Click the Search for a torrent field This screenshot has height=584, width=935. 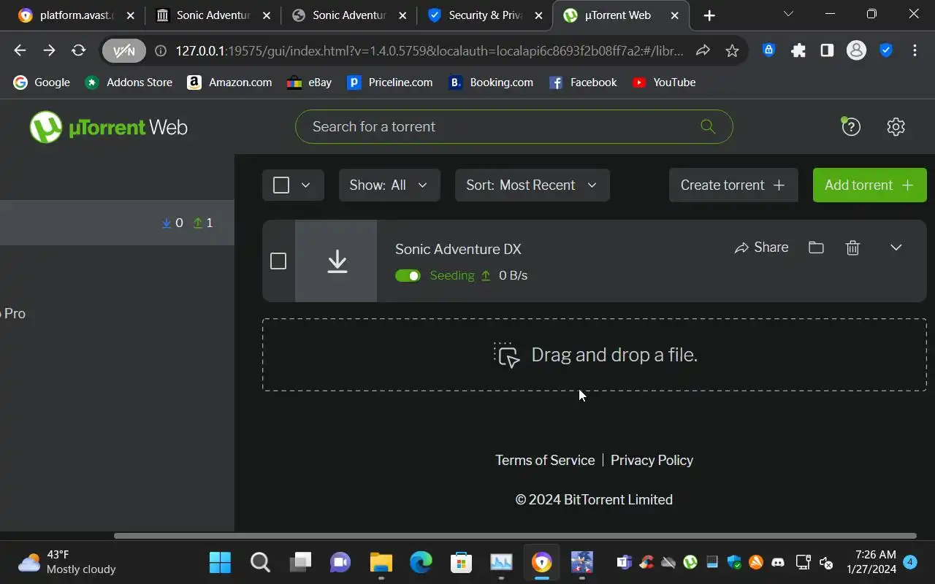tap(514, 126)
